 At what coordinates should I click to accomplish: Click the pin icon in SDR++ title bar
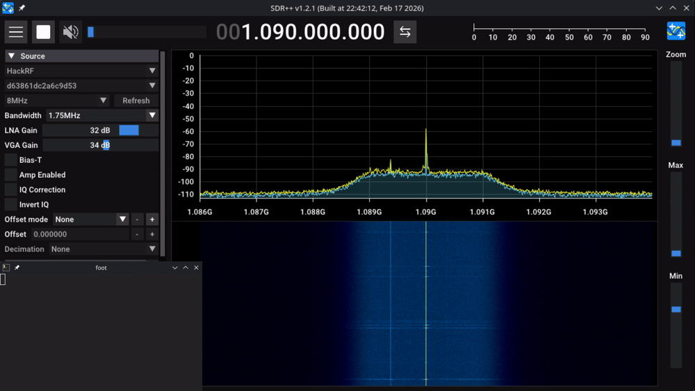[x=22, y=8]
